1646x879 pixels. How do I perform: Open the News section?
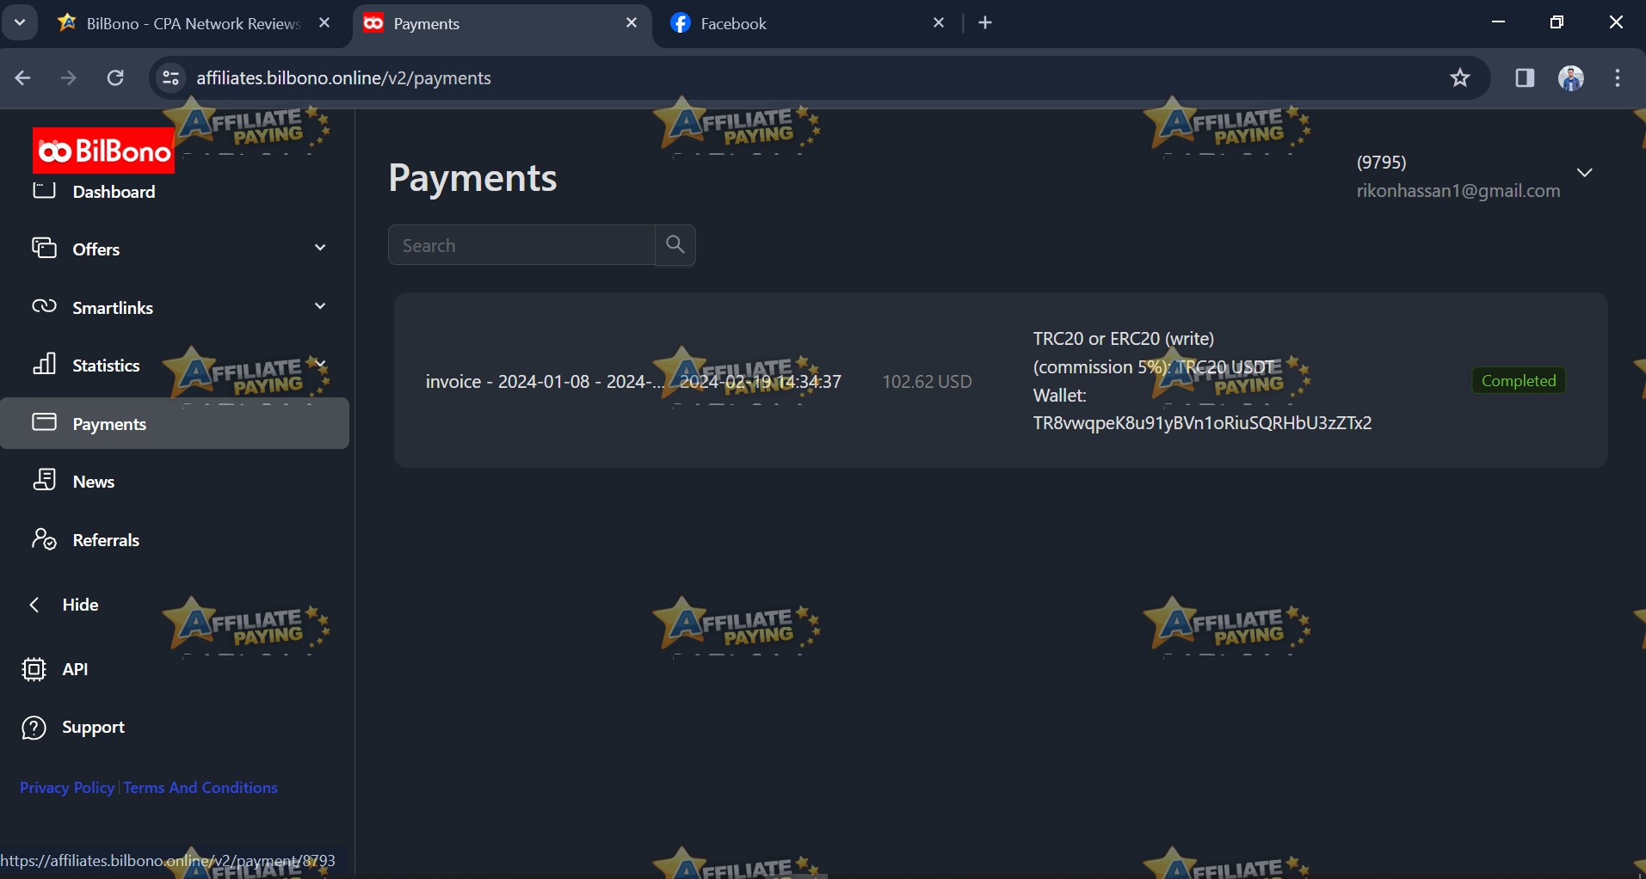pos(94,482)
